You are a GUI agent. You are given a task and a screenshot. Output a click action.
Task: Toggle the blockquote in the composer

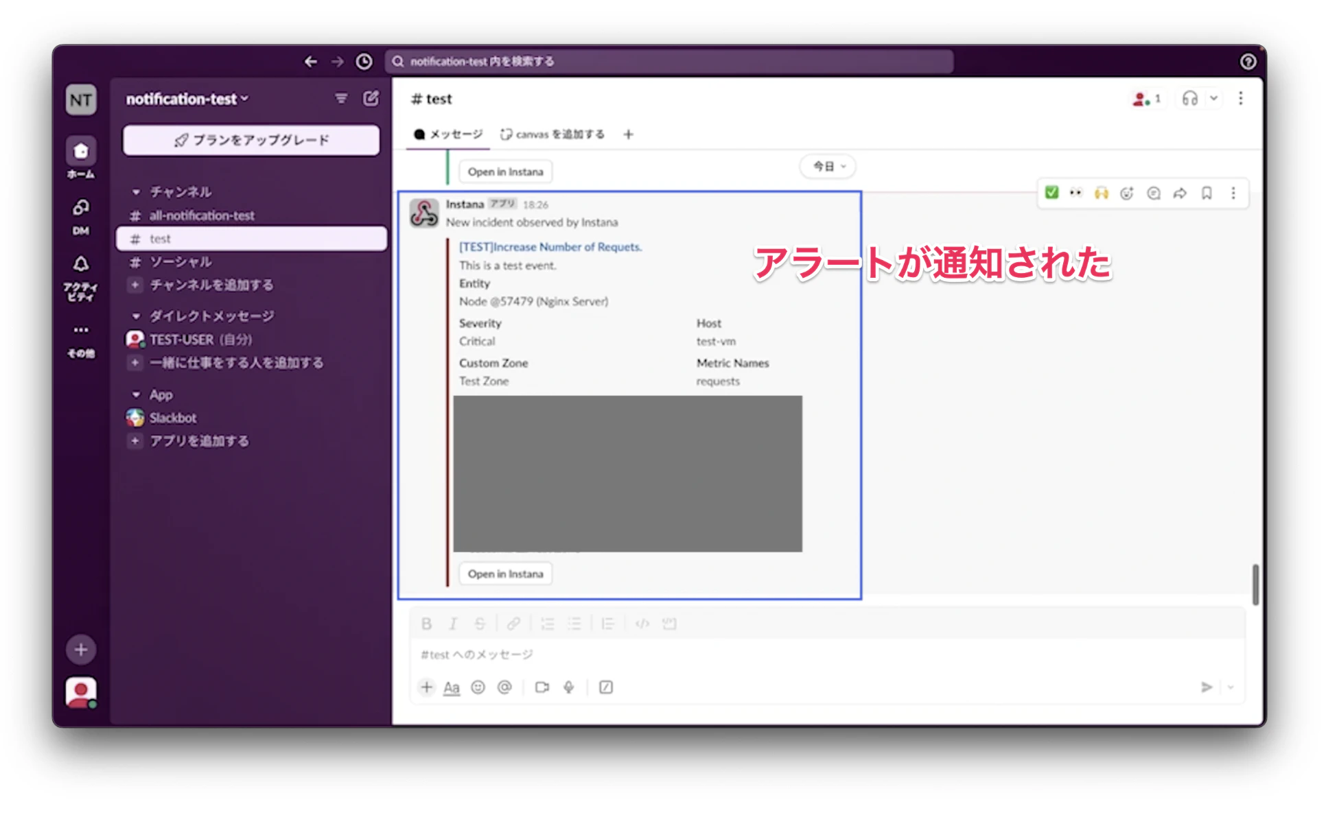(x=607, y=624)
